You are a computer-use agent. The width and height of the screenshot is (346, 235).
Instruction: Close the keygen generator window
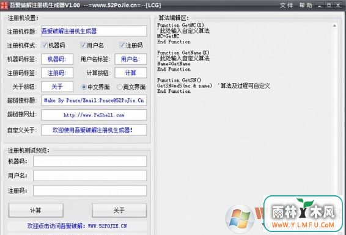[x=338, y=5]
